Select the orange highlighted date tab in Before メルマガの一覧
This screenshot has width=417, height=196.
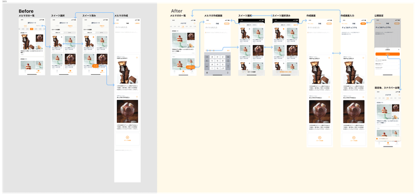(32, 29)
